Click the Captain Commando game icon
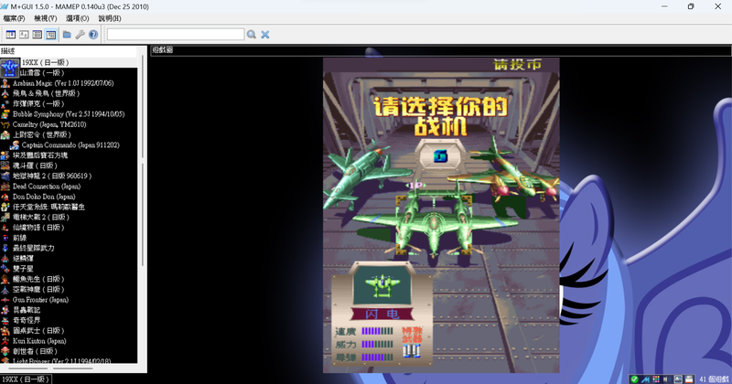Viewport: 732px width, 384px height. (15, 145)
